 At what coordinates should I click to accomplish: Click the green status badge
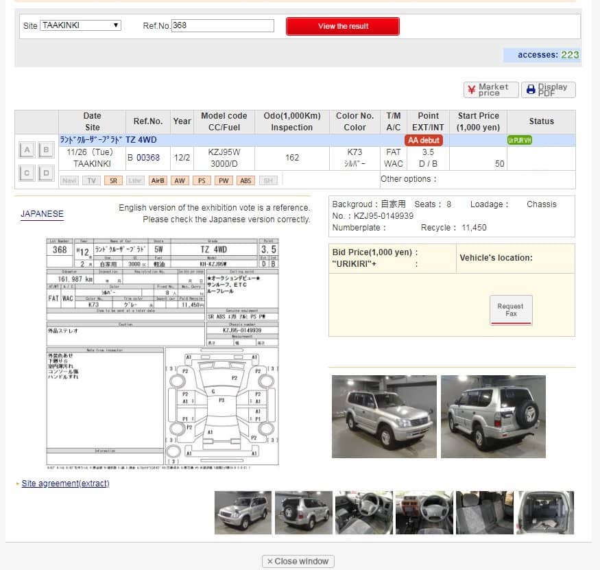point(520,140)
